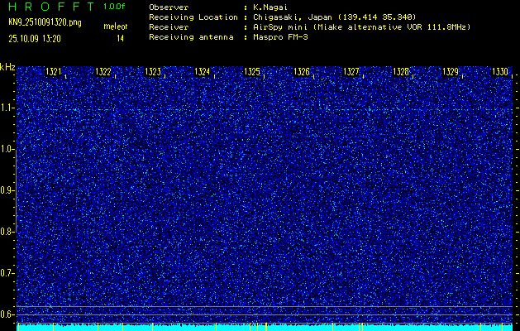The image size is (520, 331).
Task: Click the 0.7 frequency axis label
Action: coord(7,273)
